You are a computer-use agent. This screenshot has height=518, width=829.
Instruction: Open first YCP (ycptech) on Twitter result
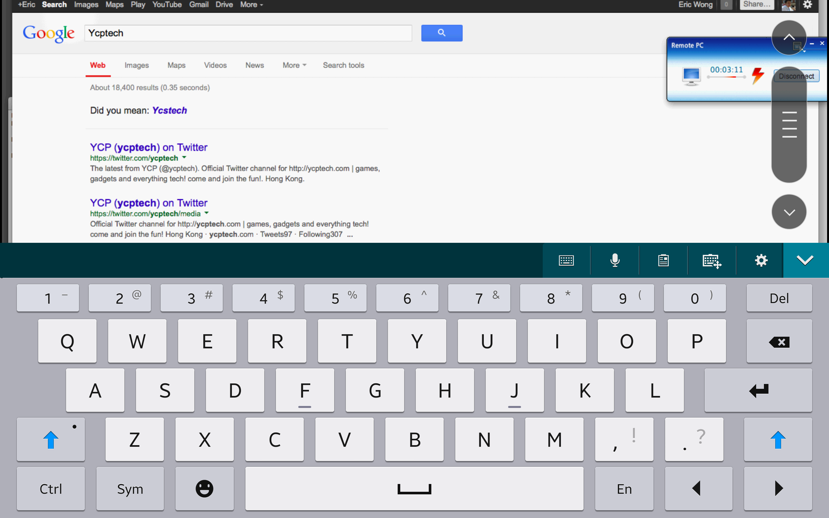point(149,147)
